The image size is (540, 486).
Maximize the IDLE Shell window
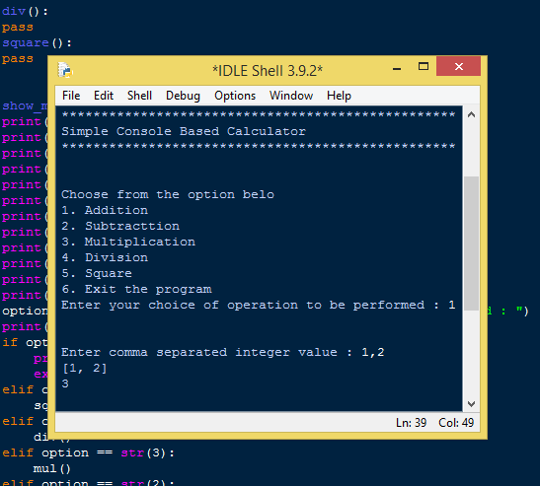coord(424,66)
